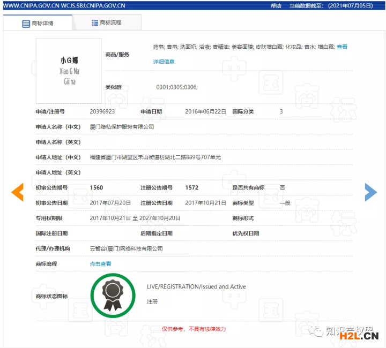Click the WeChat logo near 知识产权界
This screenshot has width=386, height=348.
318,331
